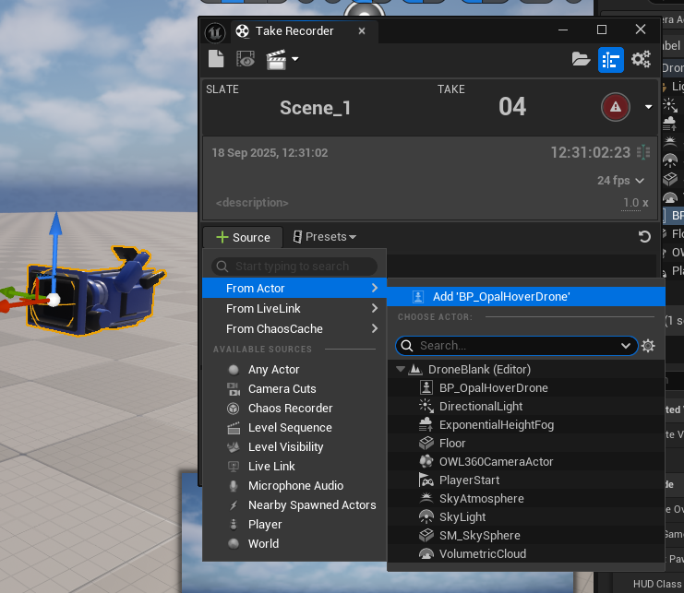684x593 pixels.
Task: Click Add 'BP_OpalHoverDrone' entry
Action: 500,297
